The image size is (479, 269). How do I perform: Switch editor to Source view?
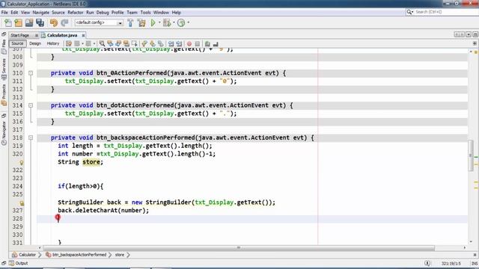[x=17, y=43]
